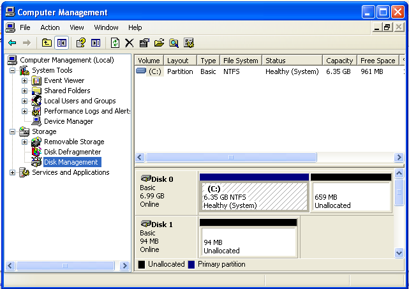Image resolution: width=409 pixels, height=289 pixels.
Task: Collapse the Storage tree node
Action: [13, 132]
